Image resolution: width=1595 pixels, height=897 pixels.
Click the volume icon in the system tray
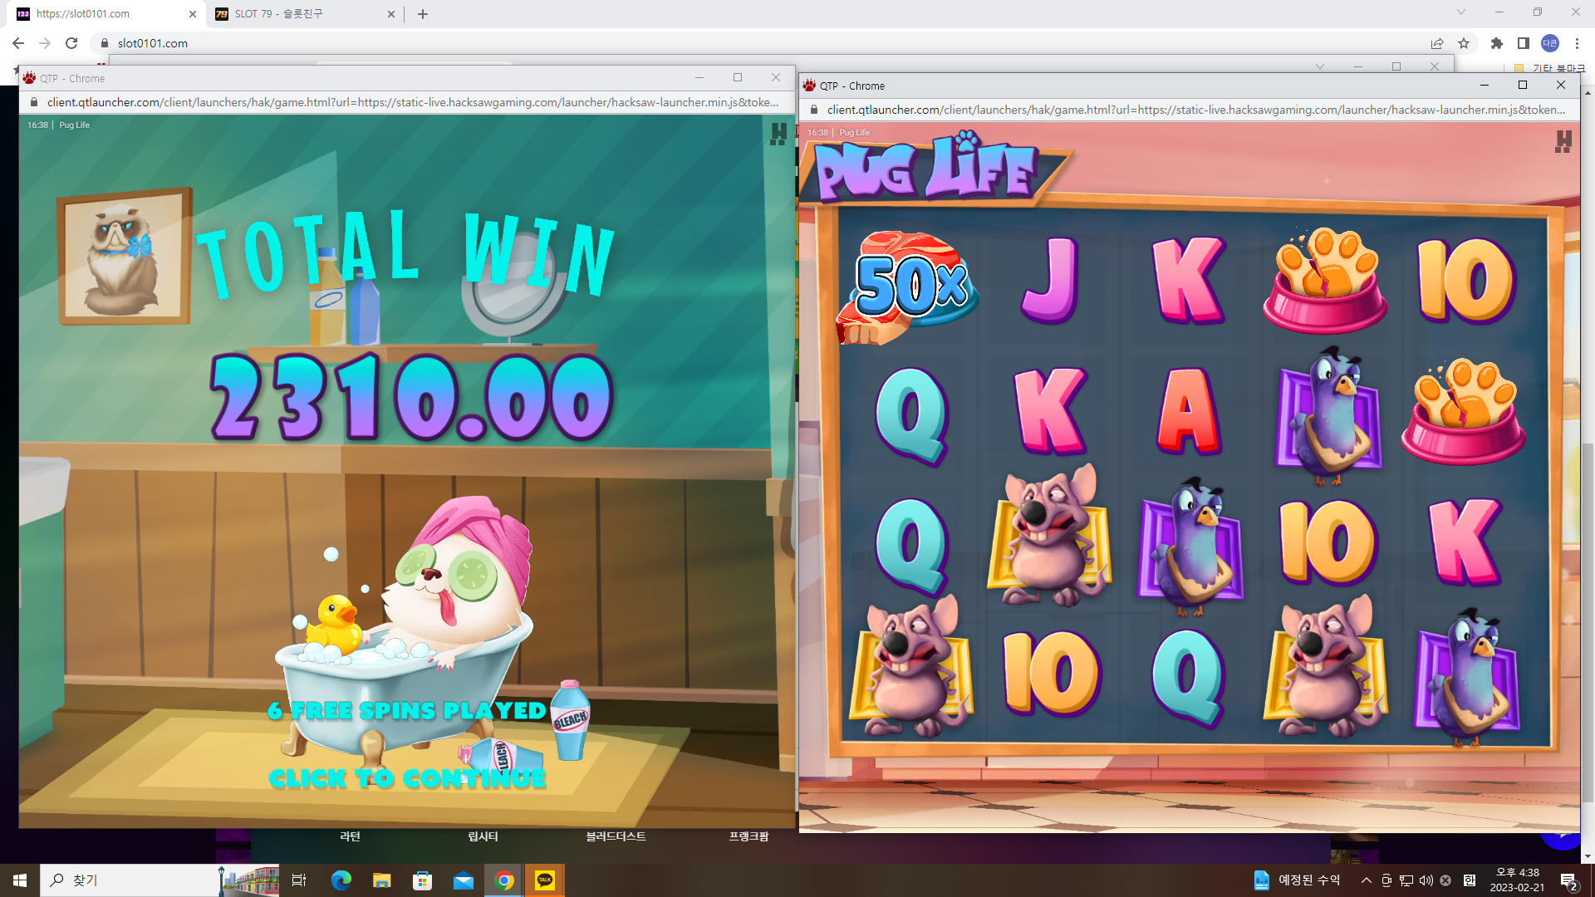pos(1426,880)
